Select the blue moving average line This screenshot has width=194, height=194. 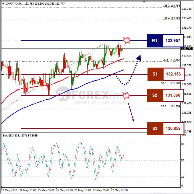[x=62, y=94]
